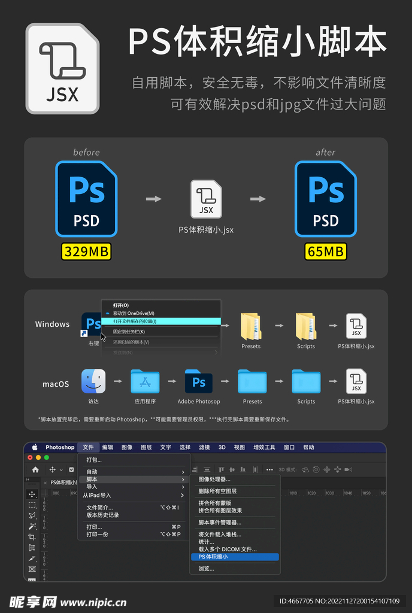
Task: Click the JSX file icon in the Windows row
Action: click(356, 326)
